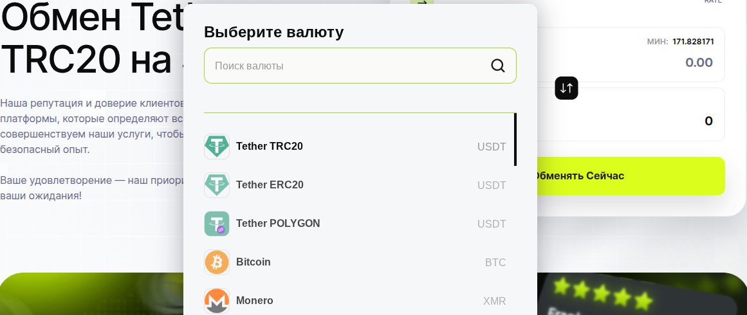Click the Monero logo icon
Image resolution: width=747 pixels, height=315 pixels.
coord(217,300)
